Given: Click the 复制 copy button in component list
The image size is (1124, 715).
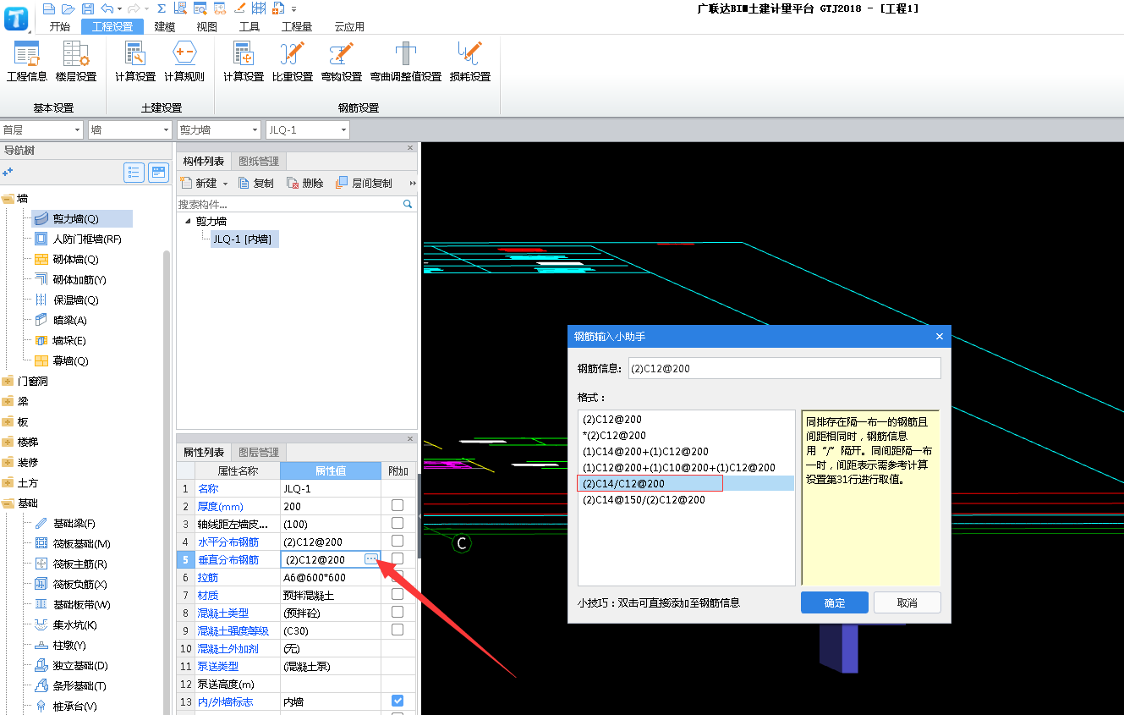Looking at the screenshot, I should 256,183.
